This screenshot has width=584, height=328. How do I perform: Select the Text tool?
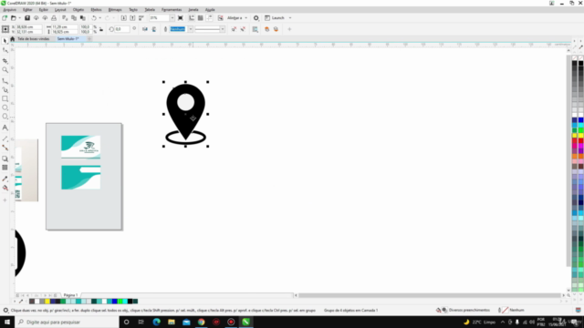(x=5, y=128)
